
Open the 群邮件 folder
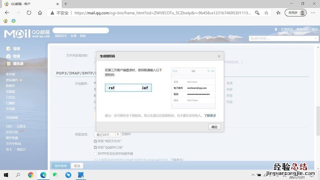[10, 86]
